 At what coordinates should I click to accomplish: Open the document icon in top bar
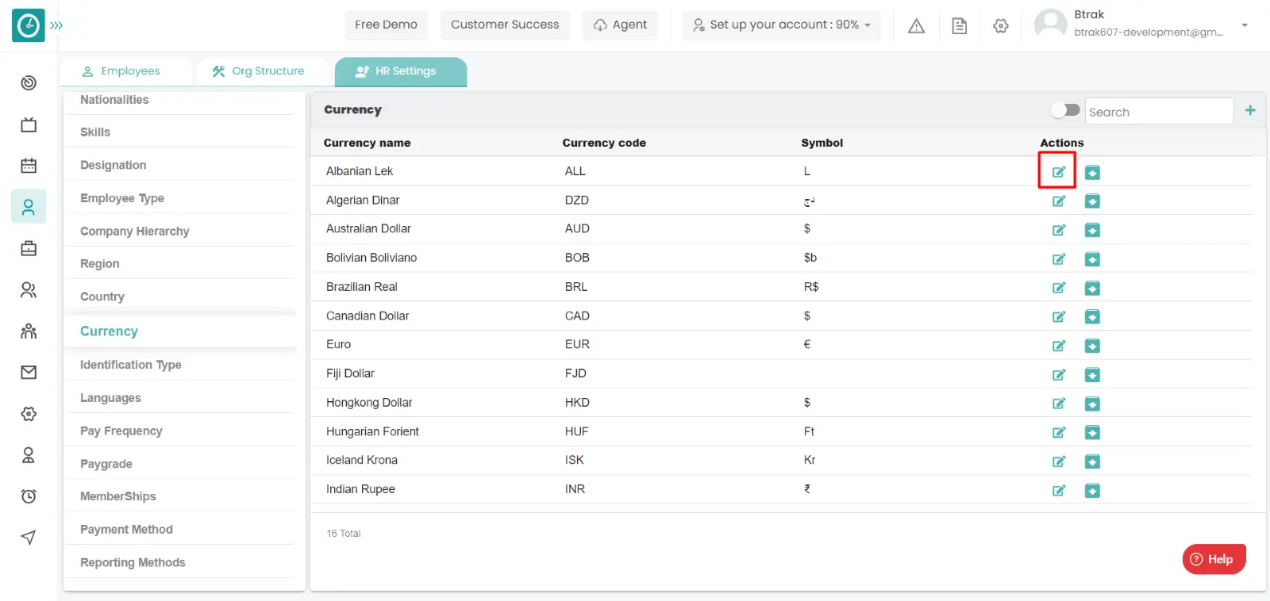coord(959,25)
